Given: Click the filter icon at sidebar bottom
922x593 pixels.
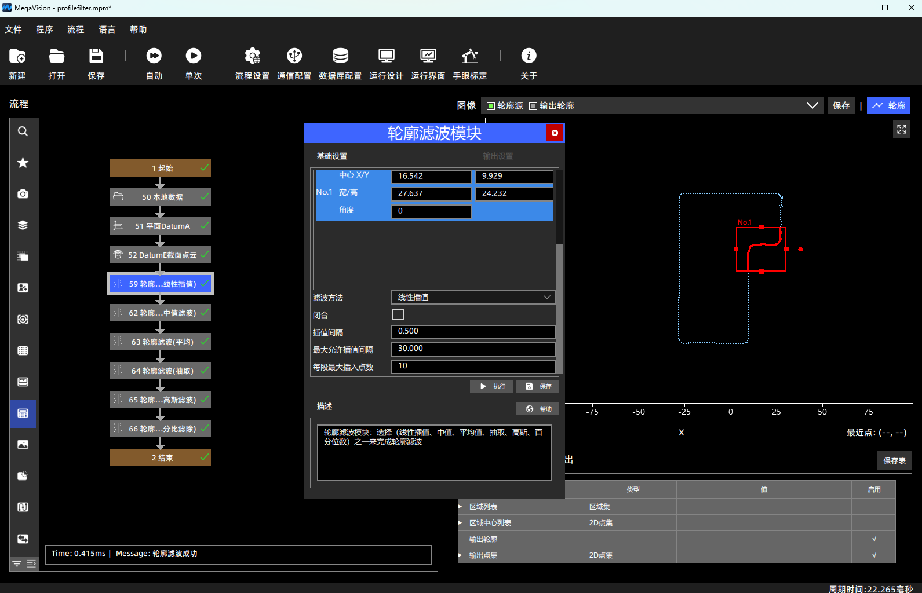Looking at the screenshot, I should [x=17, y=564].
